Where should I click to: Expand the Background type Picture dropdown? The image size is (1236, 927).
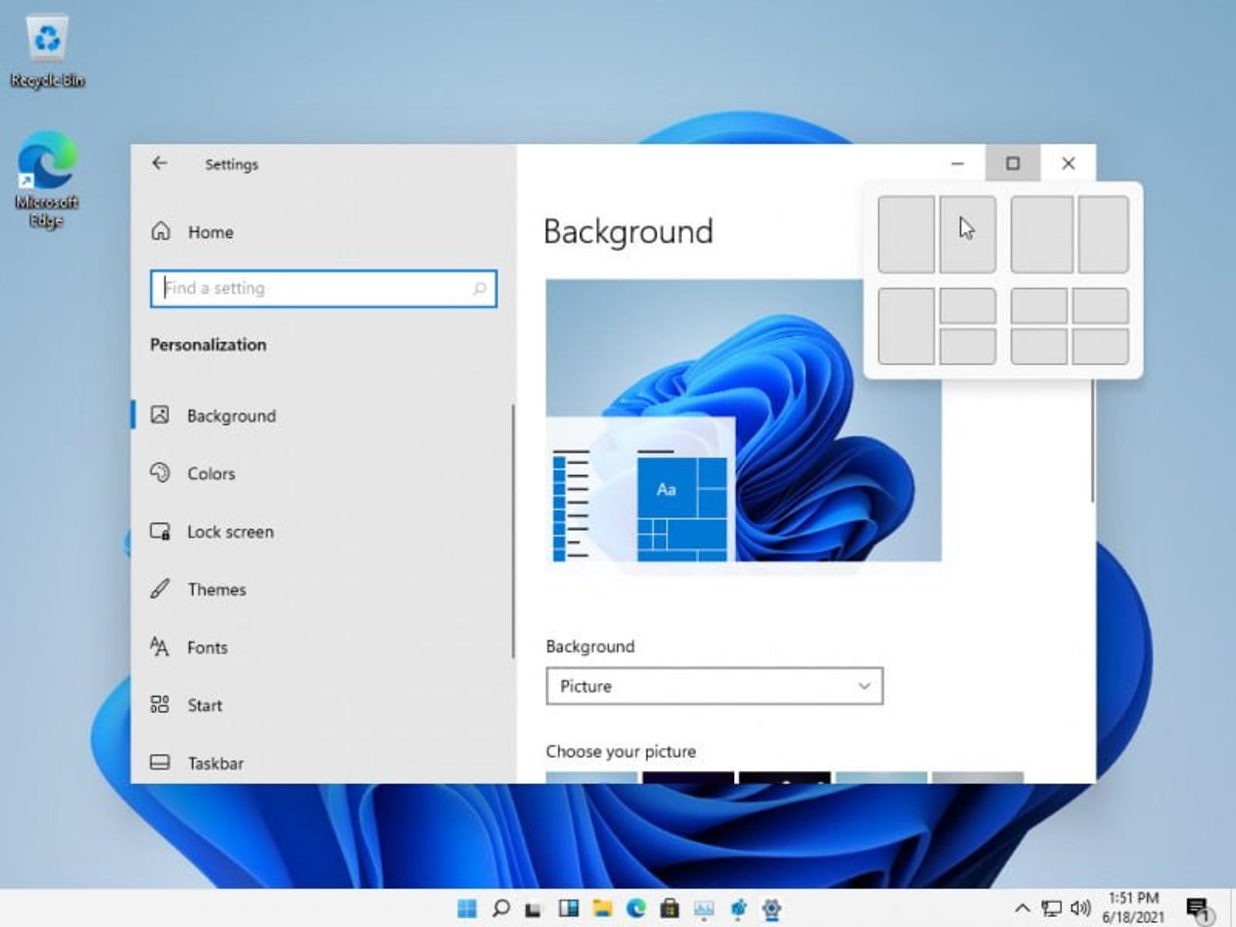tap(714, 686)
